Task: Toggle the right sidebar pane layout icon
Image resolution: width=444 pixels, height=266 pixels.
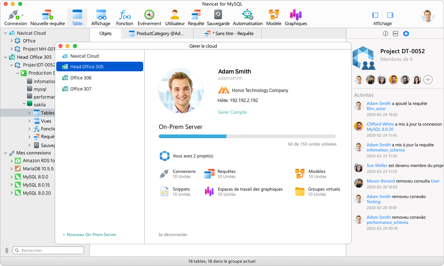Action: (390, 15)
